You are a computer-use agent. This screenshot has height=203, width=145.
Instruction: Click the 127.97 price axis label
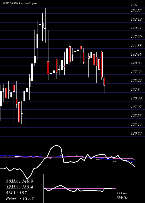point(136,107)
